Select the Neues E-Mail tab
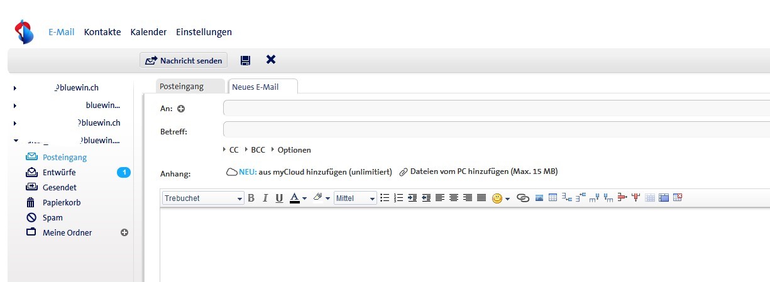This screenshot has height=282, width=770. (x=263, y=87)
